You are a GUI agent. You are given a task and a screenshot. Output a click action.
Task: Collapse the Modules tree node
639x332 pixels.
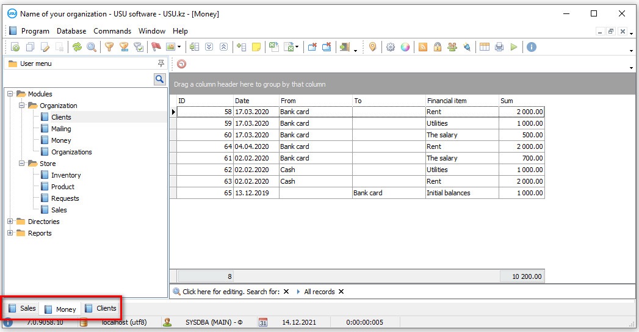(10, 94)
